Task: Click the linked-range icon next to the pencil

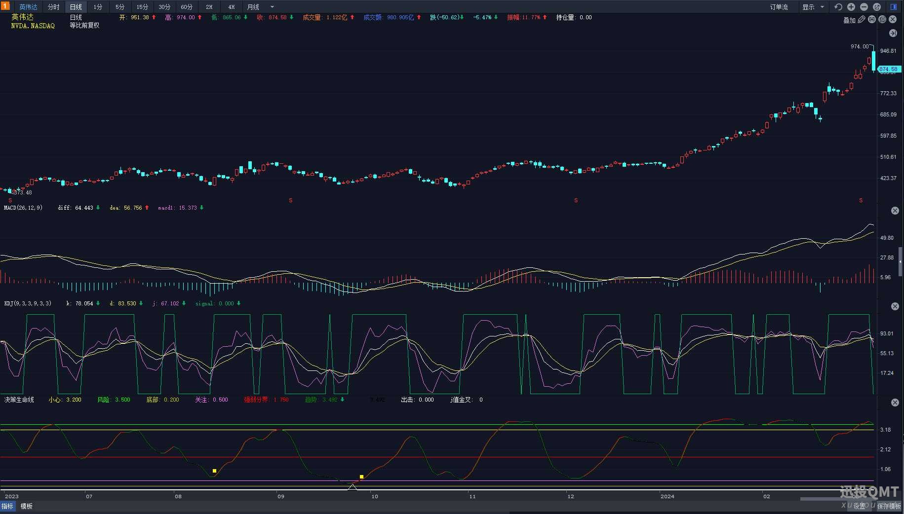Action: click(x=872, y=19)
